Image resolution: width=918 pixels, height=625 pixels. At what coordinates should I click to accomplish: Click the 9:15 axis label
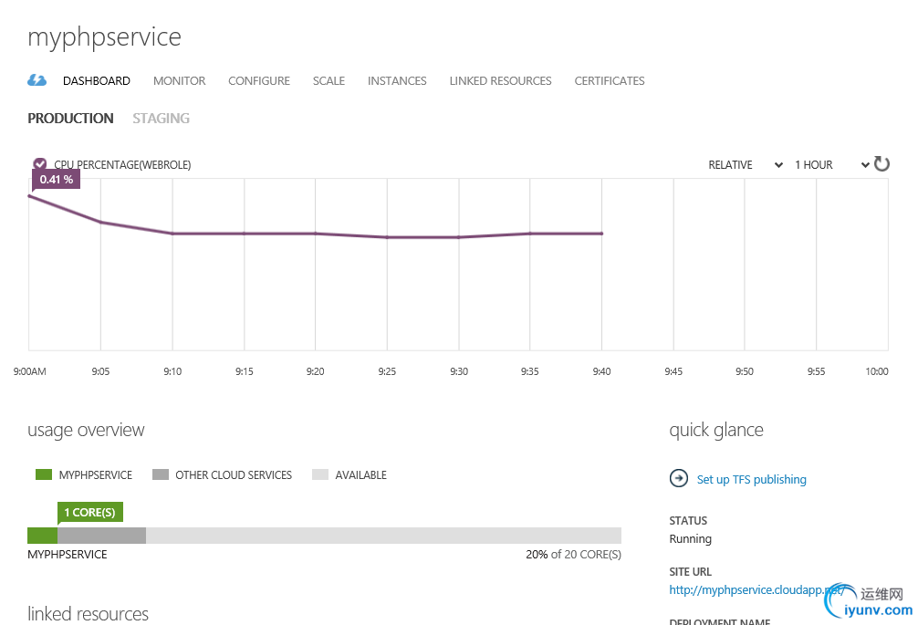(x=245, y=371)
